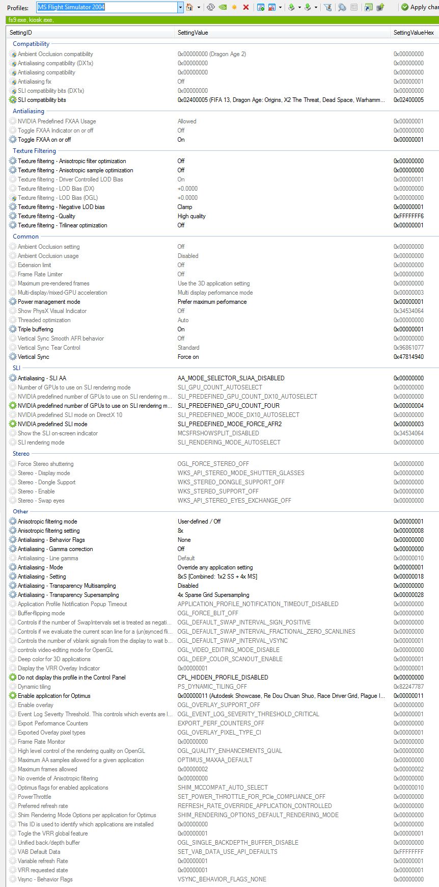439x887 pixels.
Task: Click the export profiles icon
Action: coord(291,7)
